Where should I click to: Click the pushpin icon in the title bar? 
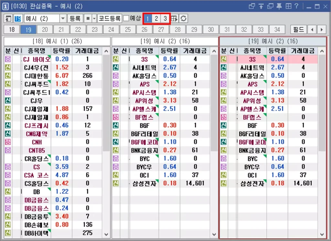pos(279,6)
